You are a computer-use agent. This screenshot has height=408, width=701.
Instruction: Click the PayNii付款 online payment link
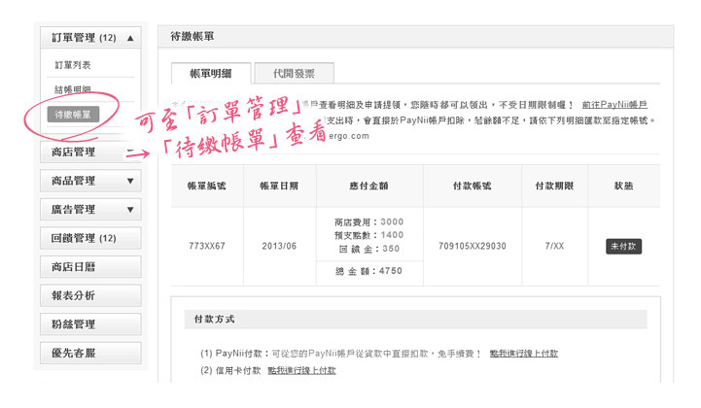pos(523,354)
